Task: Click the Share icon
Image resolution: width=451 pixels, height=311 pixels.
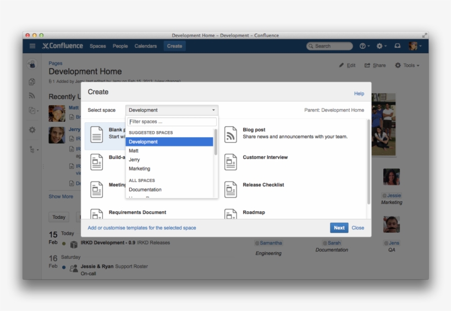Action: tap(367, 65)
